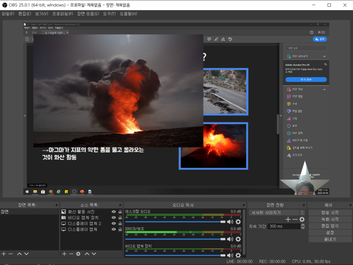Select the 디스플레이 캡쳐 source row
This screenshot has height=265, width=353.
tap(91, 229)
